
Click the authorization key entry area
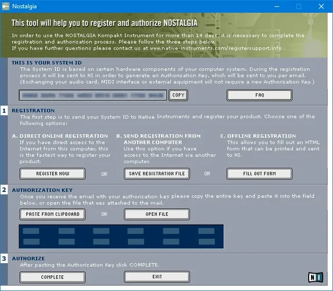121,236
